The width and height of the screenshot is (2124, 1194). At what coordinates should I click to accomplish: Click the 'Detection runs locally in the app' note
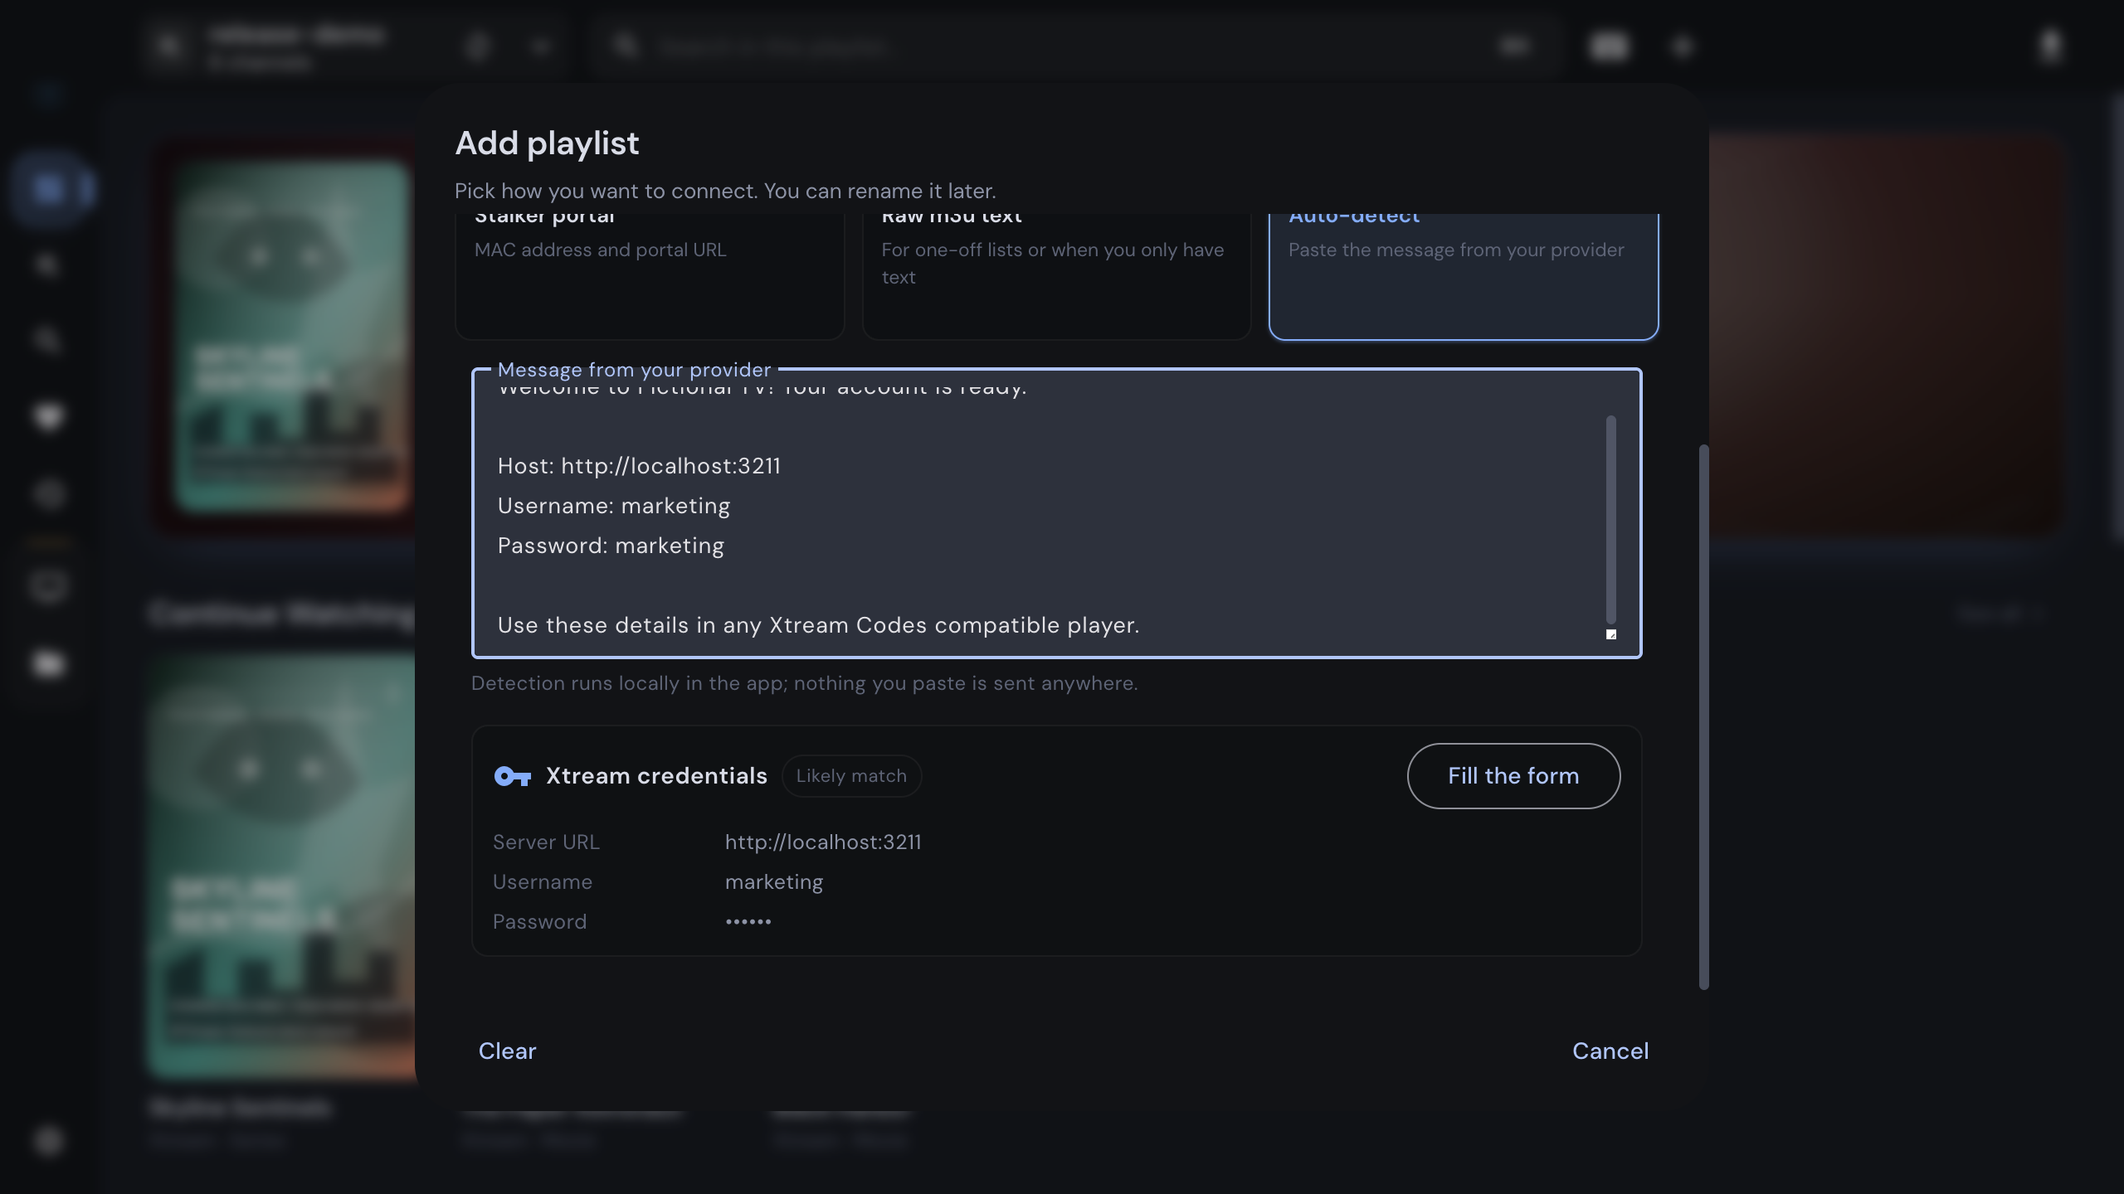(x=805, y=683)
